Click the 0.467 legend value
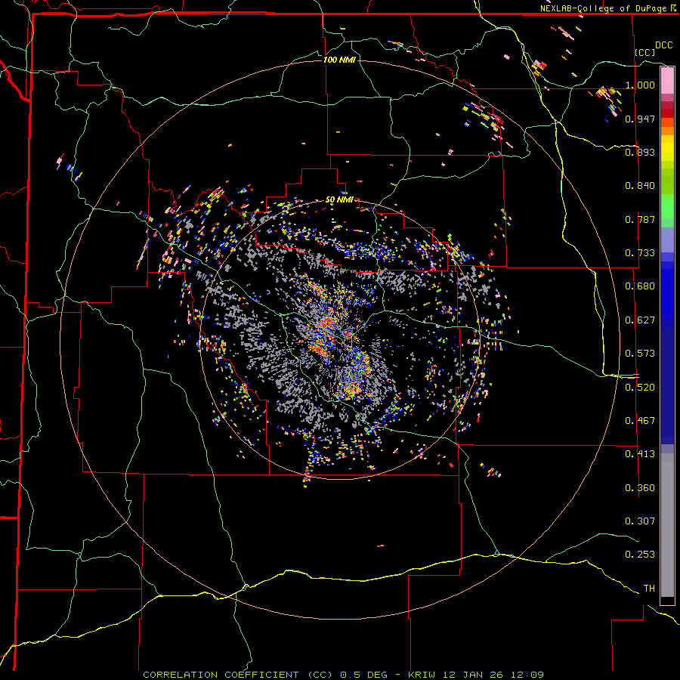This screenshot has height=680, width=680. coord(640,421)
